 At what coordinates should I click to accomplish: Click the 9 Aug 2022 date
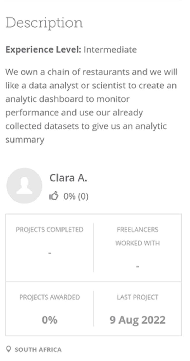pyautogui.click(x=137, y=320)
